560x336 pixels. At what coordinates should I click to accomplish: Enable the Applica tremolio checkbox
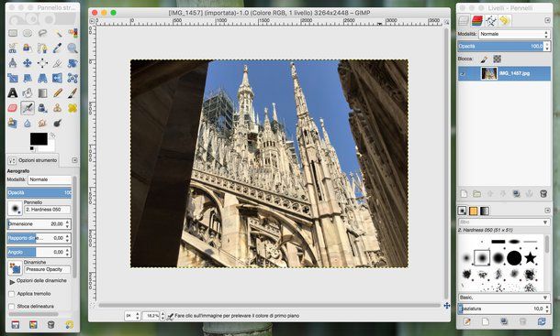coord(11,294)
